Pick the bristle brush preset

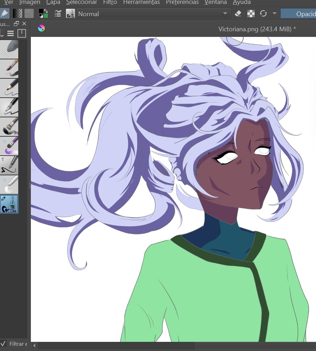pos(9,126)
